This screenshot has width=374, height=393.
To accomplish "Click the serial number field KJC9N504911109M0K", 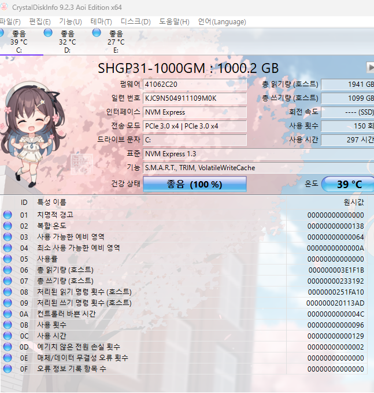I will click(194, 98).
